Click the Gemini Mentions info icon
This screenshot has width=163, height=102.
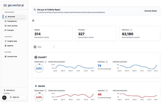107,91
